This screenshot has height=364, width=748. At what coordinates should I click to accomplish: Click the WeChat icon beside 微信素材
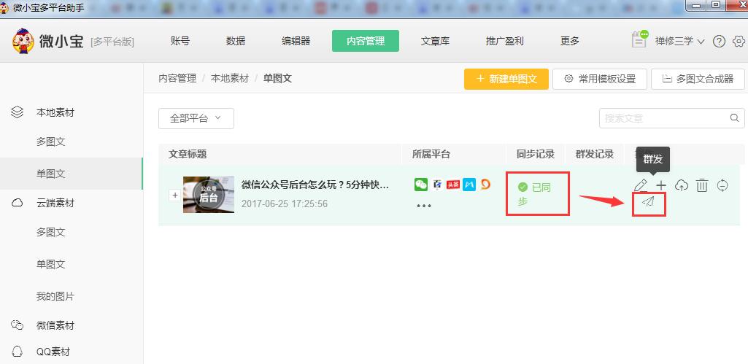pos(18,325)
